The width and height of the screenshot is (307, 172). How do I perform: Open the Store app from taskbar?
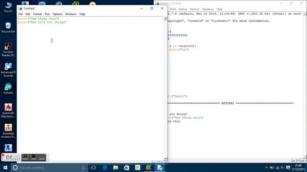pos(127,168)
